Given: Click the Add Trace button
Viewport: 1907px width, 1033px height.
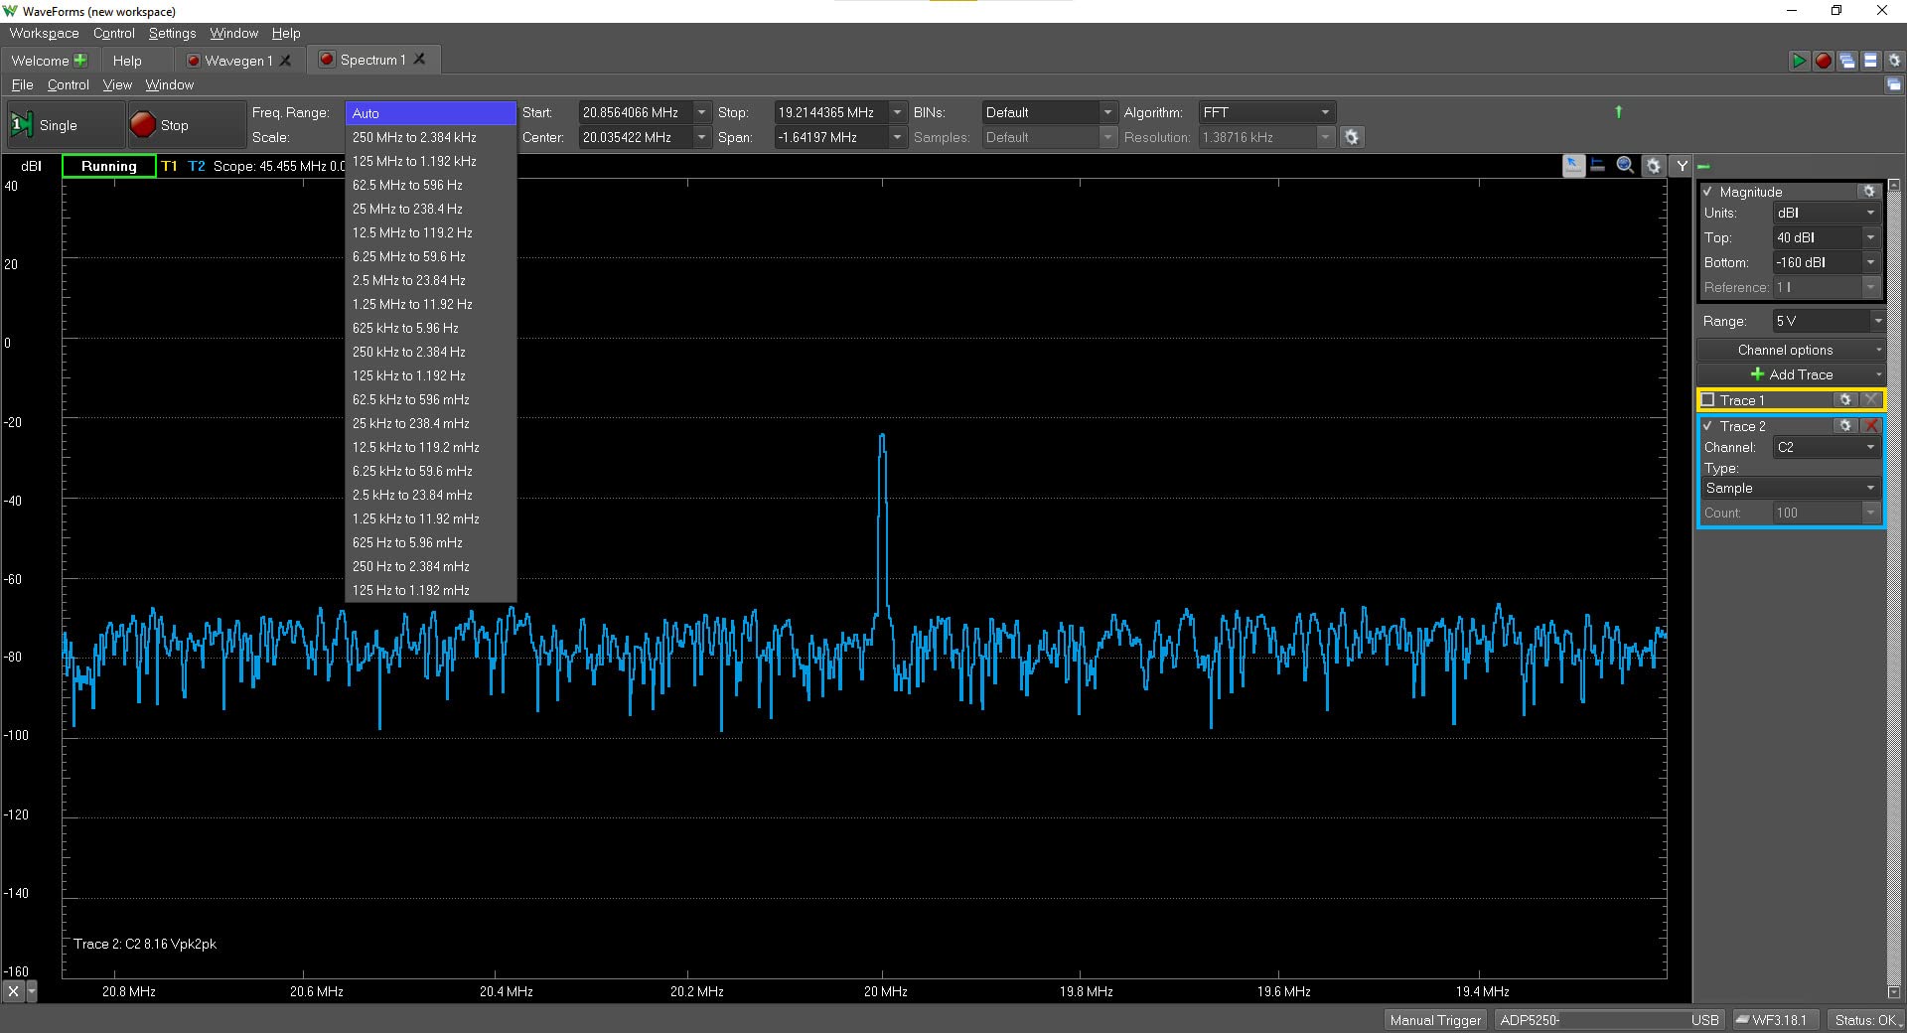Looking at the screenshot, I should click(x=1791, y=374).
